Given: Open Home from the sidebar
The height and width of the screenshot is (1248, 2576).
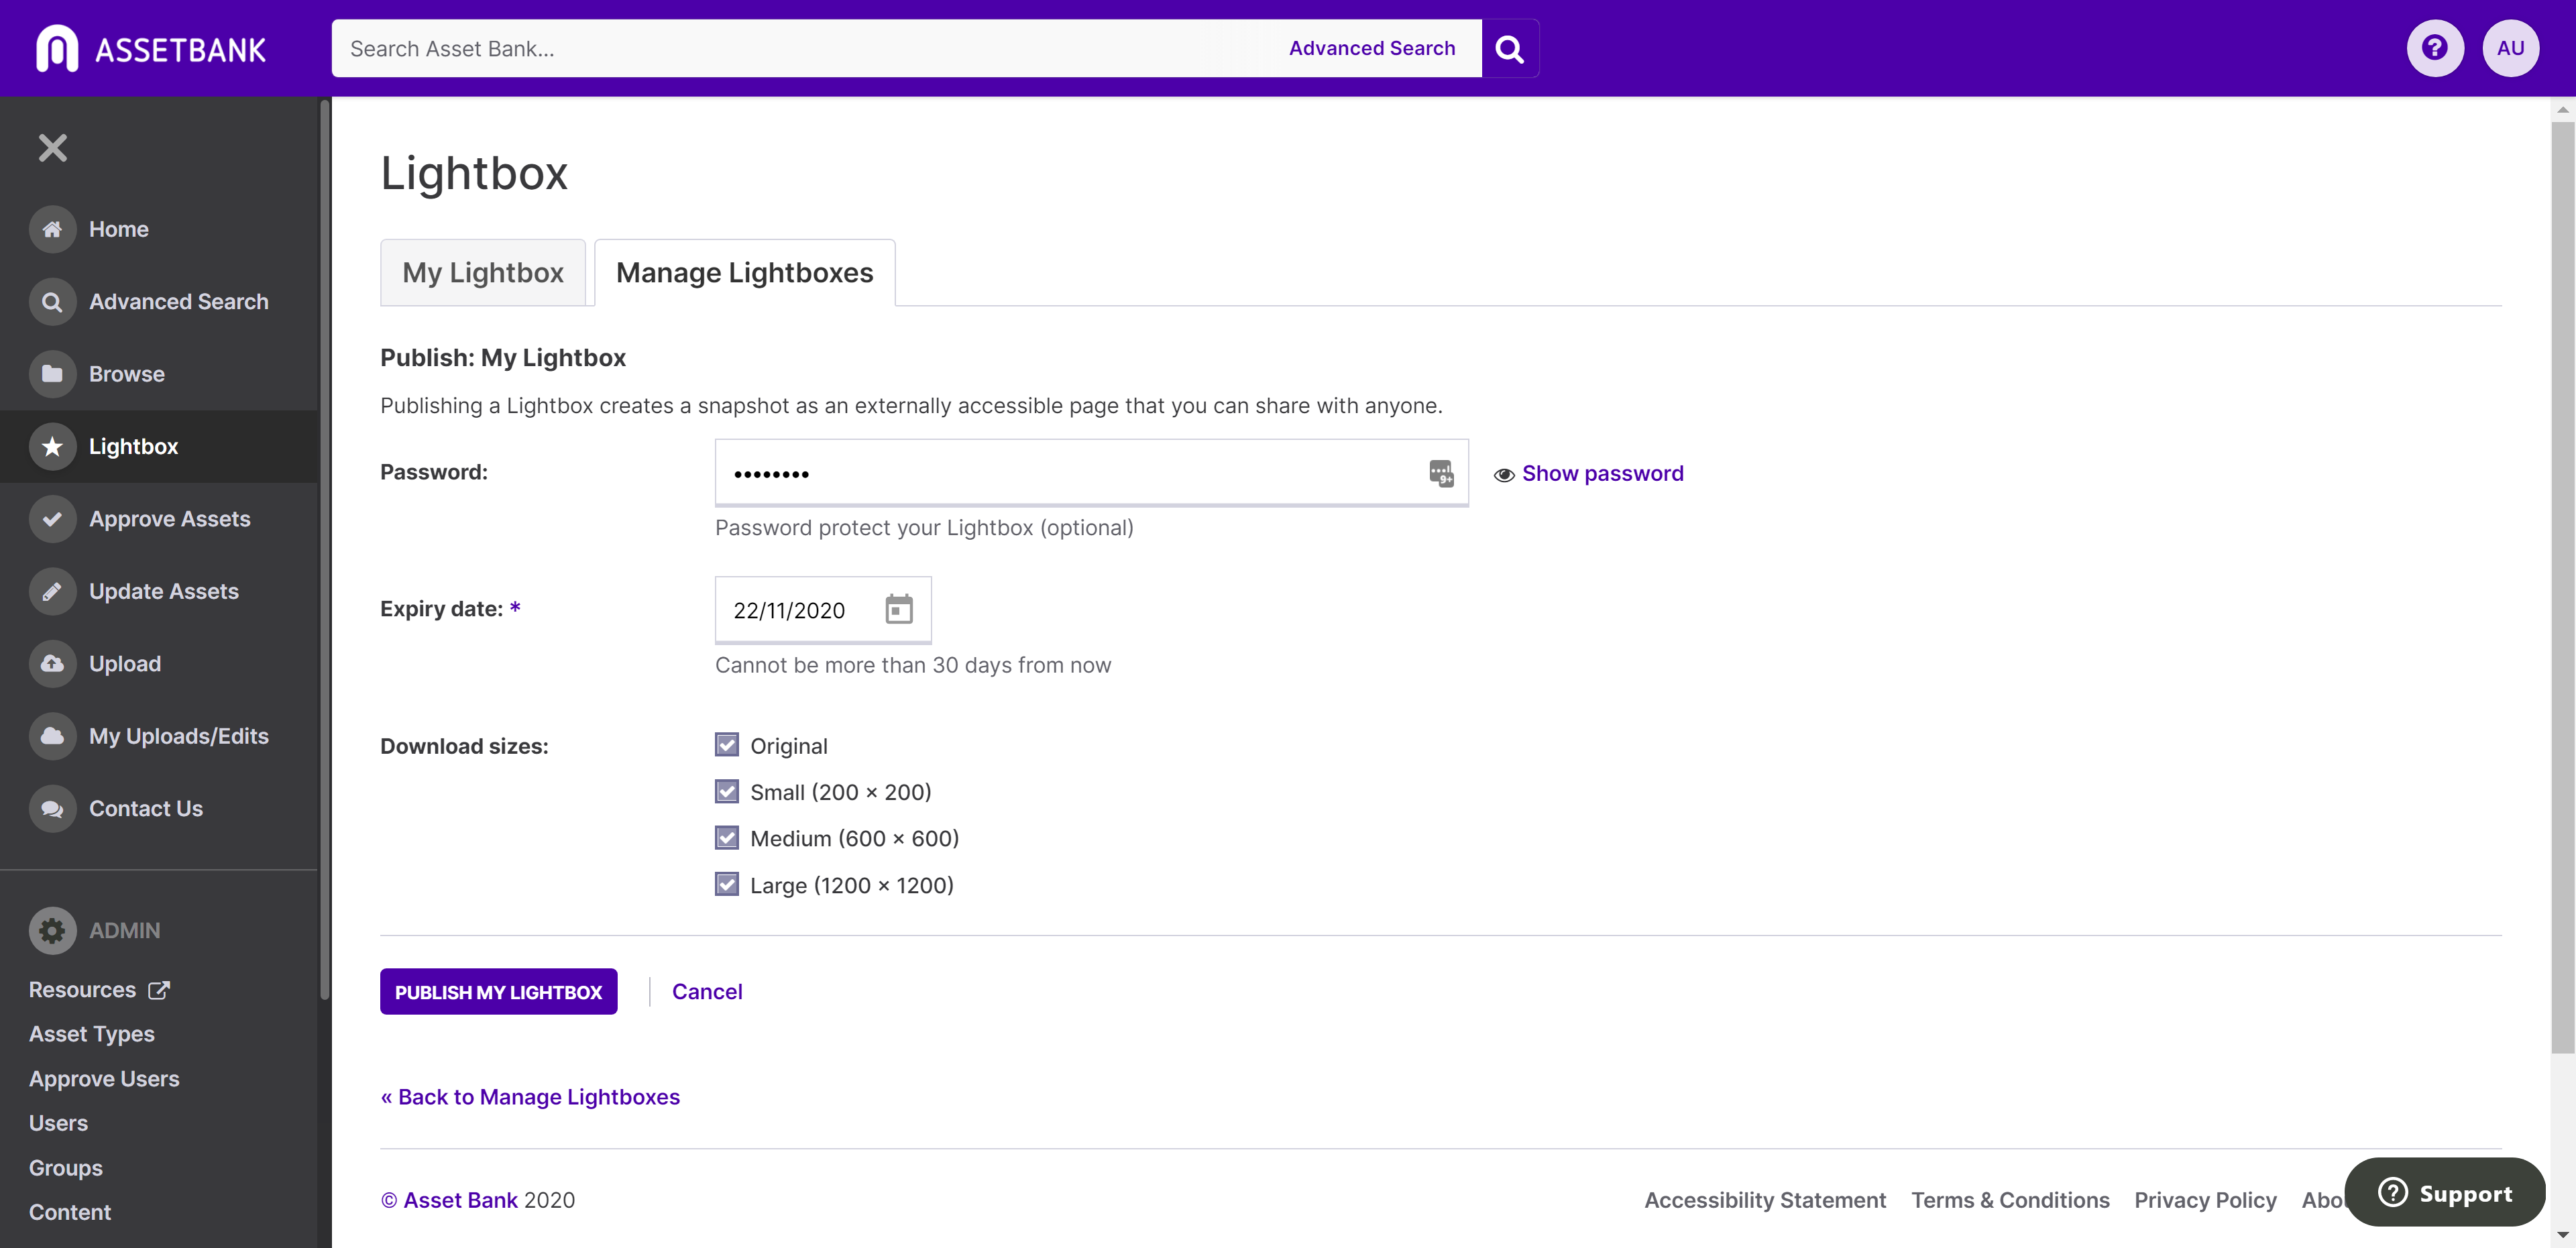Looking at the screenshot, I should (119, 229).
